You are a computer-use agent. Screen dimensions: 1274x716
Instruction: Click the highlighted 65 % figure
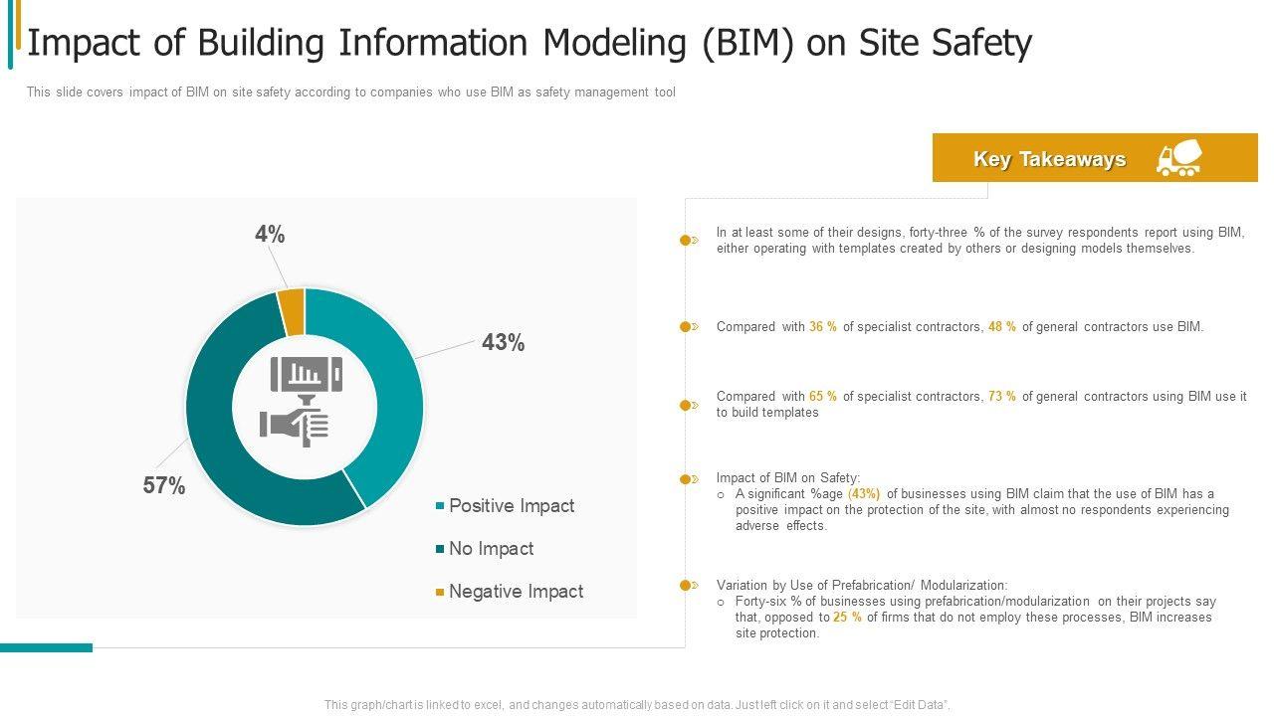point(823,396)
